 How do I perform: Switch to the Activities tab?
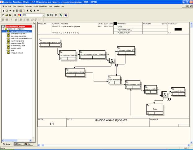pyautogui.click(x=7, y=144)
